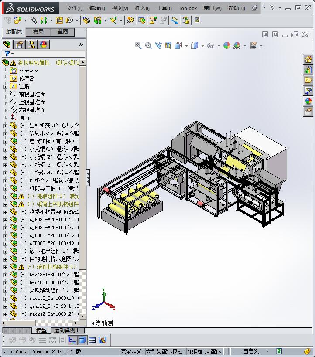Open the 插入(I) menu
Viewport: 315px width, 357px height.
click(142, 8)
